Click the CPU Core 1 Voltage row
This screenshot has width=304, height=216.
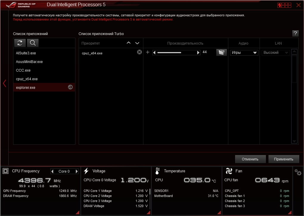[x=116, y=191]
